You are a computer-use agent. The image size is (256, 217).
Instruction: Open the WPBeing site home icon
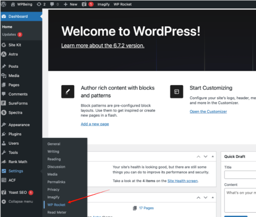point(13,4)
